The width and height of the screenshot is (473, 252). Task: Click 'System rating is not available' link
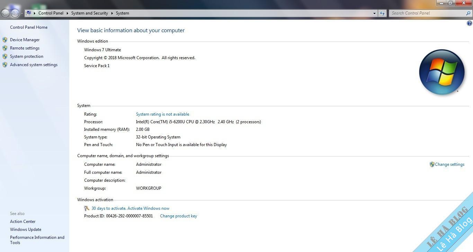162,114
